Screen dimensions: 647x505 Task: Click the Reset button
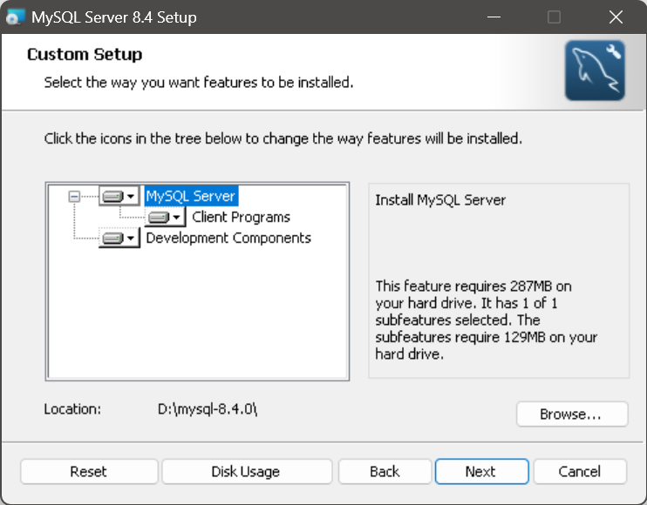pos(89,472)
